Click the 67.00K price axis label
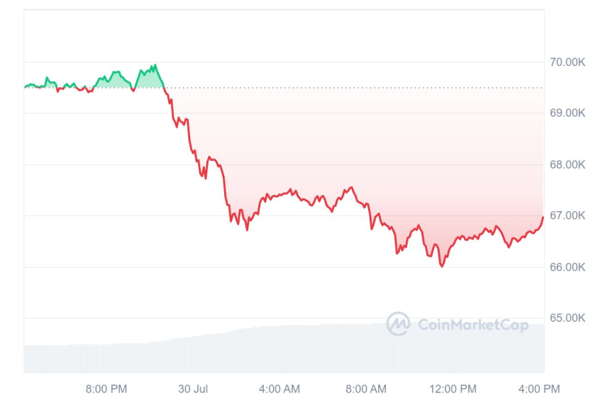Screen dimensions: 610x406 click(567, 215)
